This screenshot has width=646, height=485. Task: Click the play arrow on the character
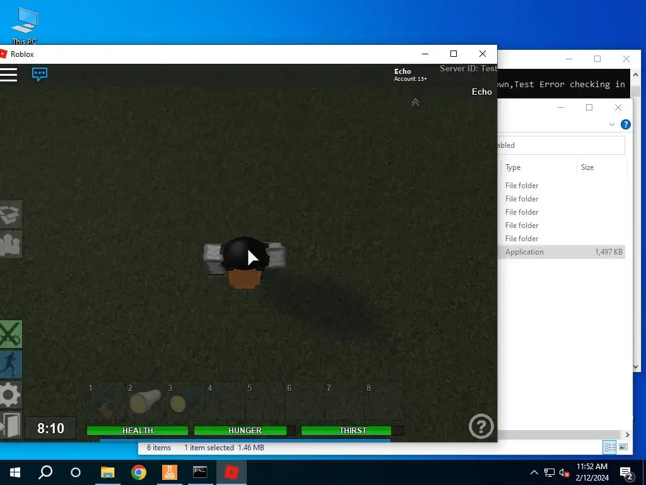click(252, 258)
